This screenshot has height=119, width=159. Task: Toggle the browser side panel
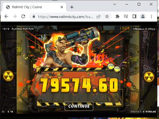[134, 16]
